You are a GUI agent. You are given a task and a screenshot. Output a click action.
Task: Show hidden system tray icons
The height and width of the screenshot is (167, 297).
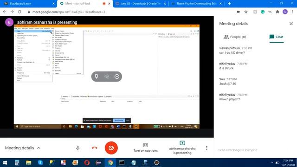click(x=271, y=163)
